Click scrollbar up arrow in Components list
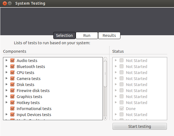174x136 pixels. coord(105,59)
